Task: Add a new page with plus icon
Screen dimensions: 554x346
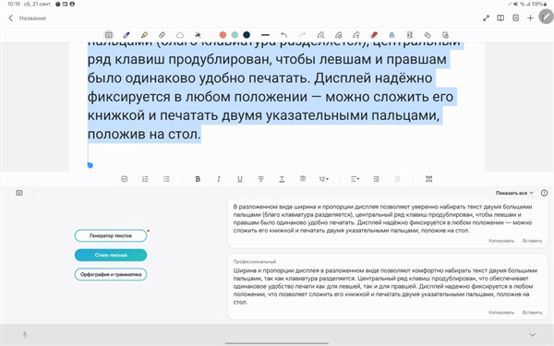Action: 530,18
